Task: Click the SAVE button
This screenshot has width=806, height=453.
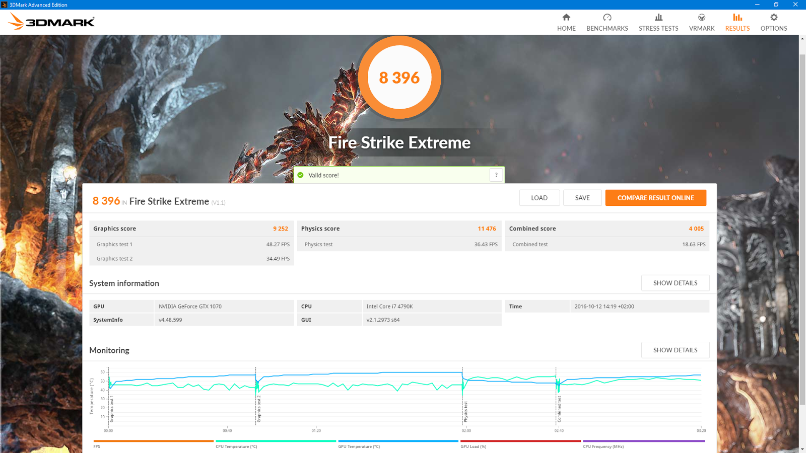Action: click(x=582, y=198)
